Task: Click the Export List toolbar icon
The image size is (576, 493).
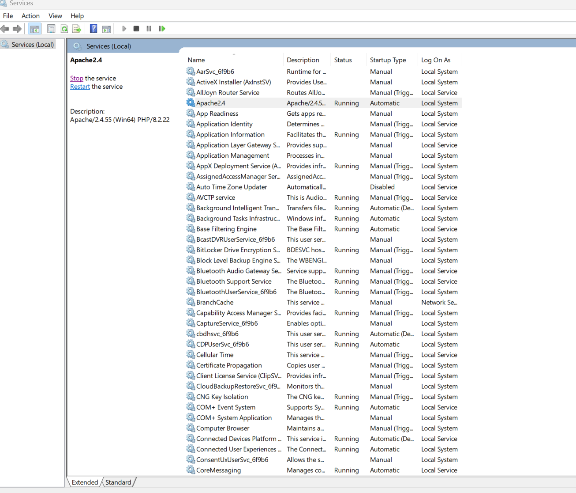Action: click(x=77, y=29)
